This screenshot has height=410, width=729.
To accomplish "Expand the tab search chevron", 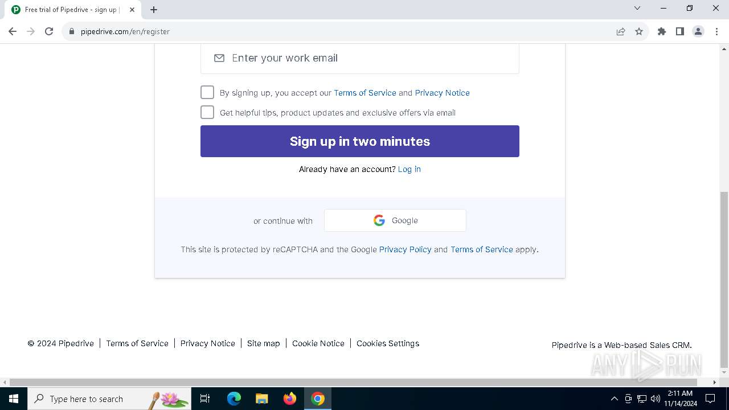I will click(x=637, y=8).
